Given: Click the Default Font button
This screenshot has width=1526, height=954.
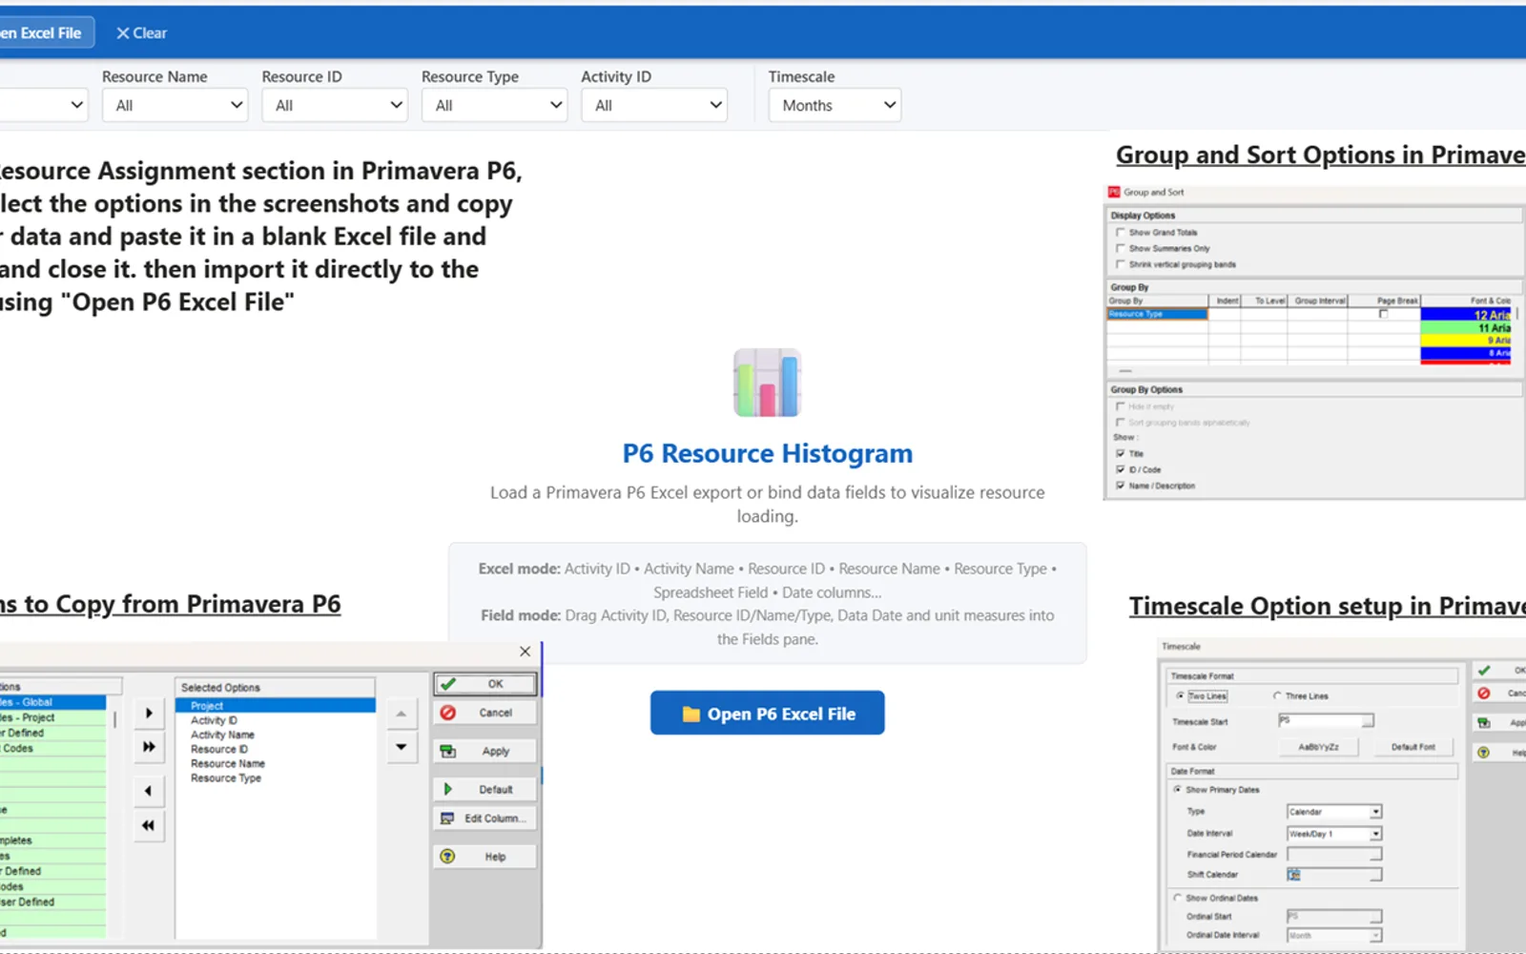Looking at the screenshot, I should pyautogui.click(x=1413, y=747).
